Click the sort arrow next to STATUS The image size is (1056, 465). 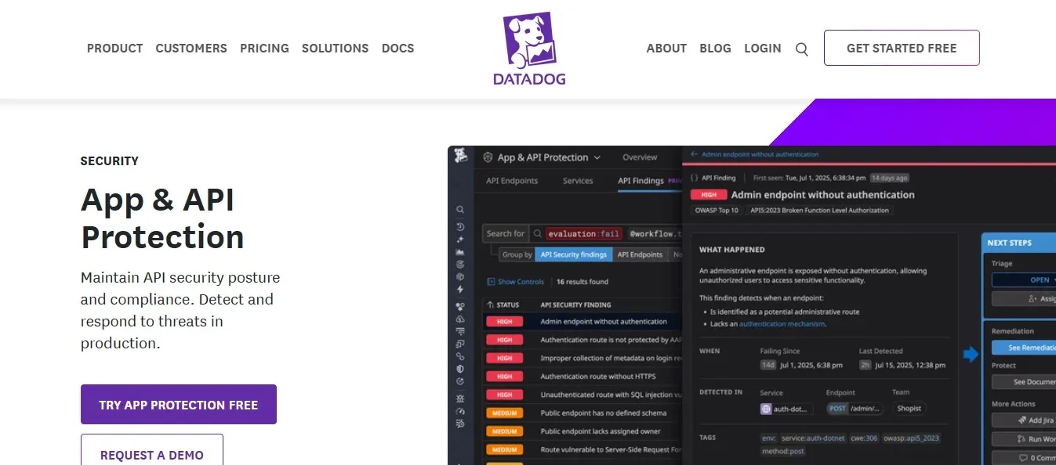(491, 305)
